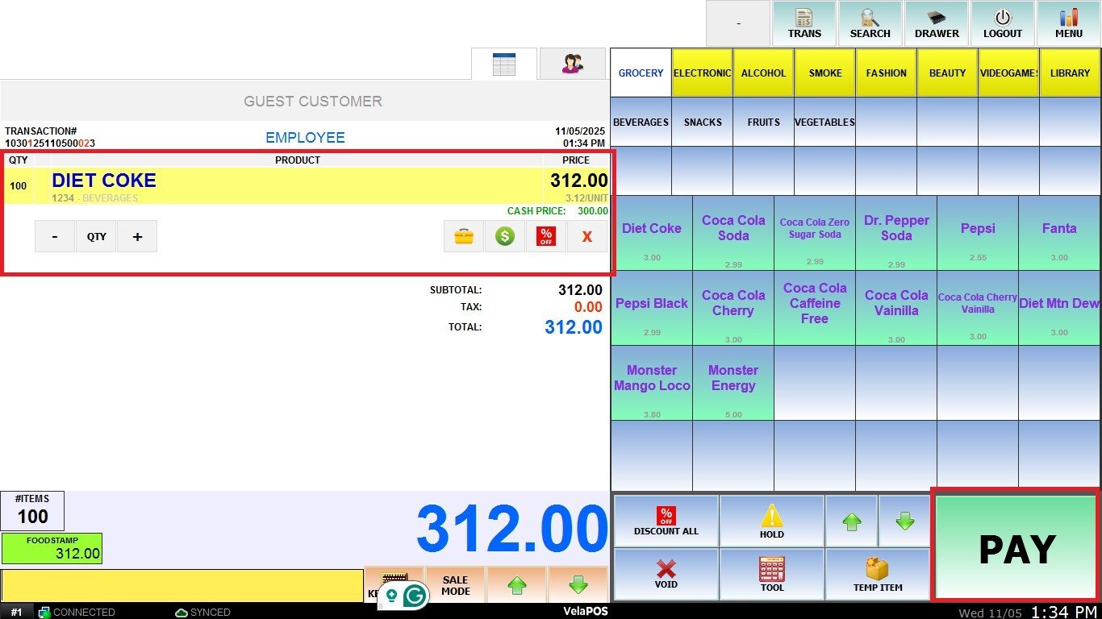Increase quantity with plus button

coord(137,237)
